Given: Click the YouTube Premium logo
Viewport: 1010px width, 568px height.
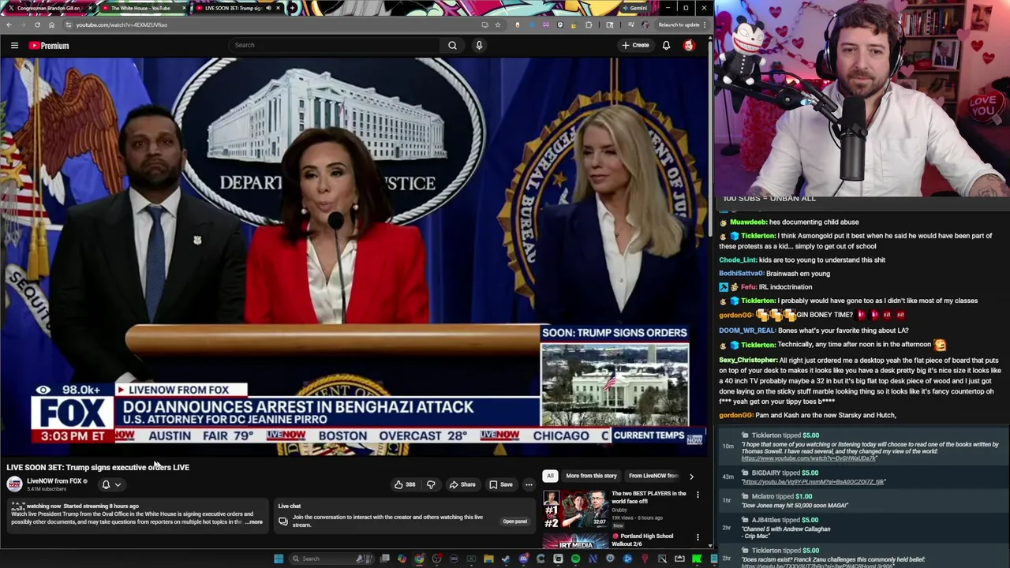Looking at the screenshot, I should pos(50,46).
